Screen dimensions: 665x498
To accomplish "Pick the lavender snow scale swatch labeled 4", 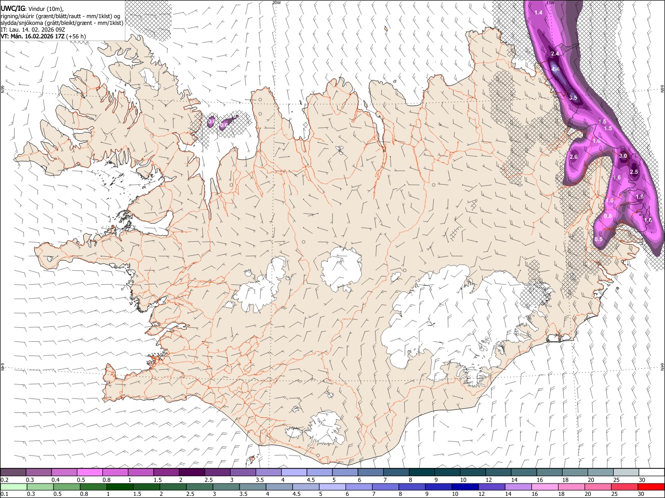I will coord(294,472).
